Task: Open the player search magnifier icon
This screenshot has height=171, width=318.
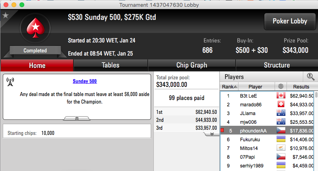Action: pos(310,77)
